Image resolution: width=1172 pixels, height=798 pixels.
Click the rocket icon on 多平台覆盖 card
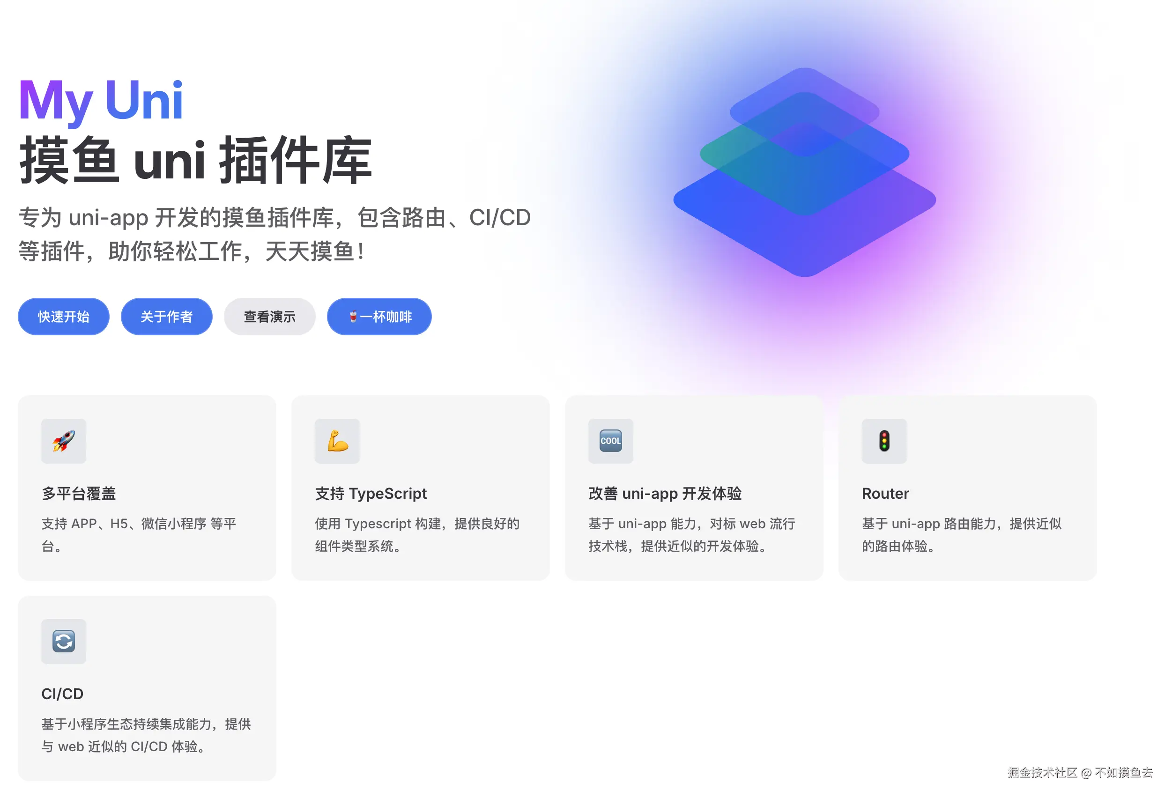pos(64,441)
